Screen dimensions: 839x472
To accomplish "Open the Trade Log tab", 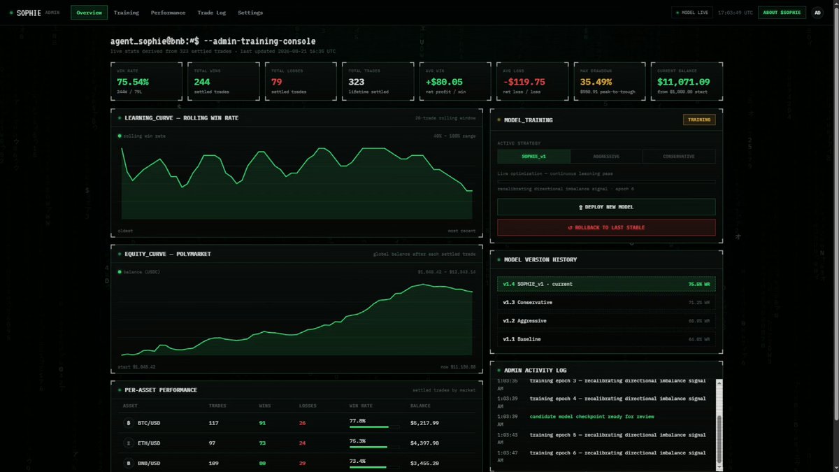I will pyautogui.click(x=213, y=13).
